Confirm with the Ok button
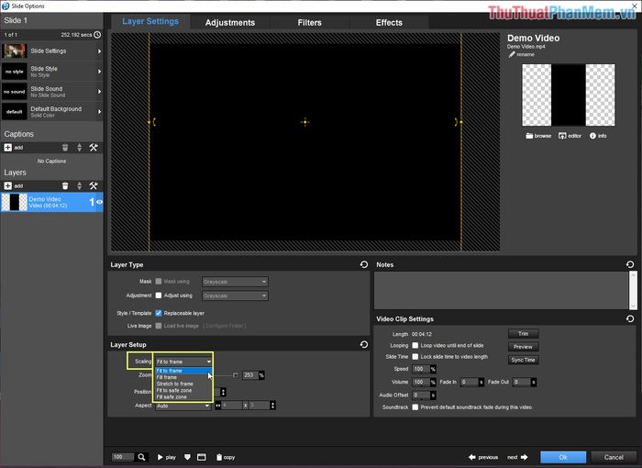 (x=563, y=457)
